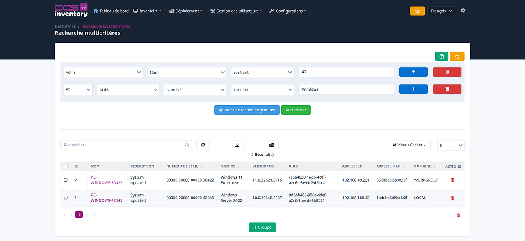Open the Afficher / Cacher columns dropdown
The width and height of the screenshot is (525, 241).
(409, 145)
